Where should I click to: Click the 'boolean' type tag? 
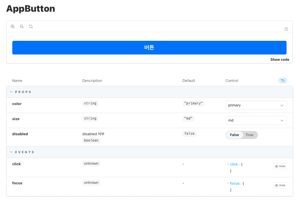point(91,140)
